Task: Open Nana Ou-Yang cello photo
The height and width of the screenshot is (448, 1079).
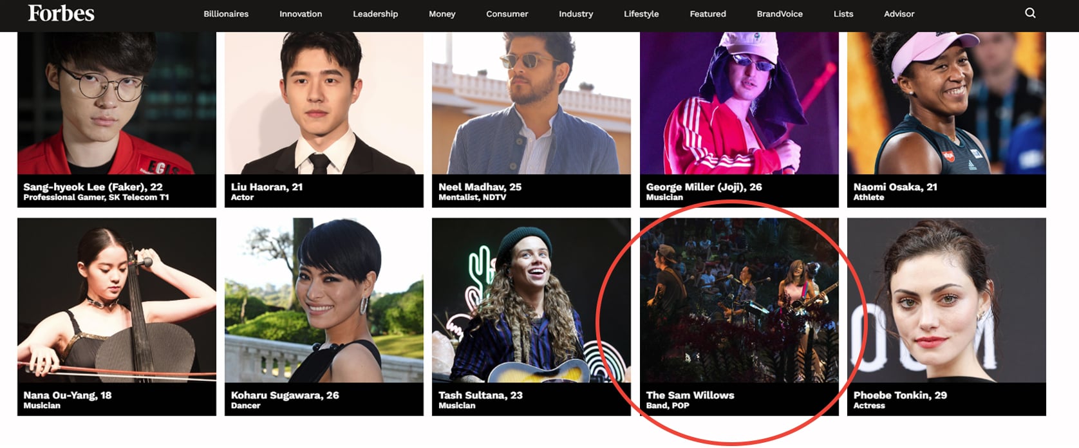Action: [x=117, y=300]
